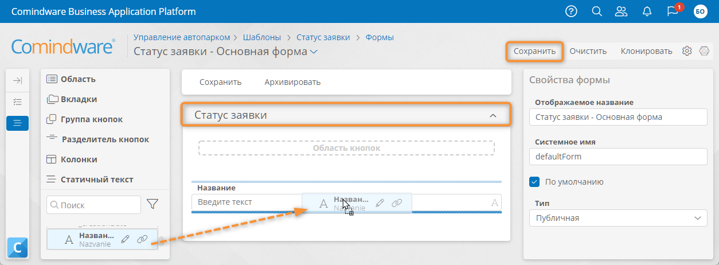This screenshot has width=719, height=265.
Task: Click the filter funnel next to Поиск
Action: point(153,204)
